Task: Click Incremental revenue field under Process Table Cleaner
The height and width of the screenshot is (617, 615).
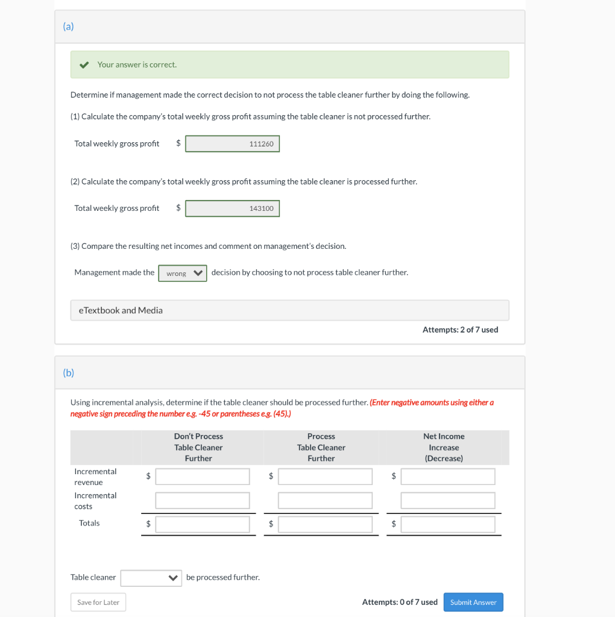Action: point(325,477)
